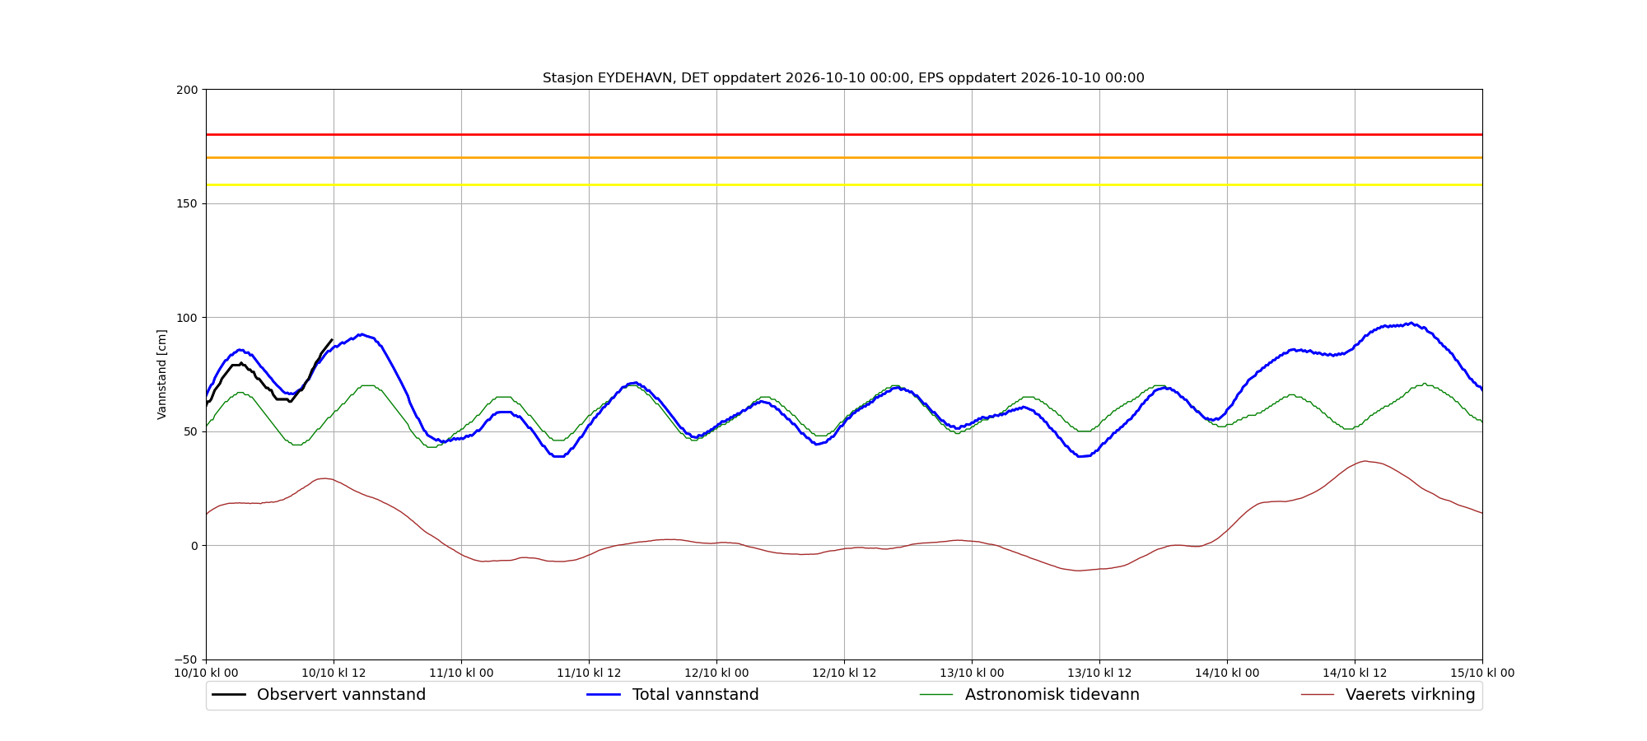Viewport: 1647px width, 741px height.
Task: Select x-axis label '10/10 kl 12'
Action: pos(334,673)
